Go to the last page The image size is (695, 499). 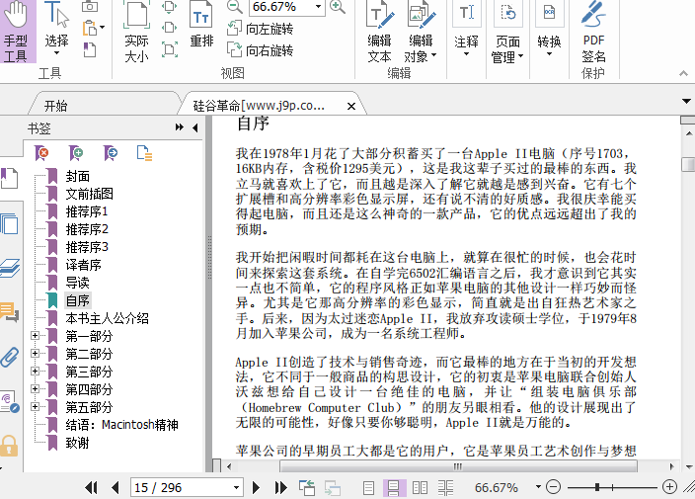pyautogui.click(x=280, y=488)
